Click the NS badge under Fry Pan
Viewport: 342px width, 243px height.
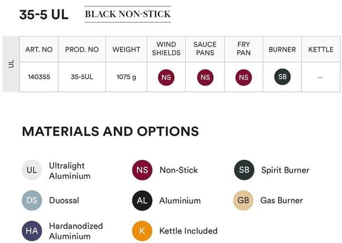tap(243, 77)
